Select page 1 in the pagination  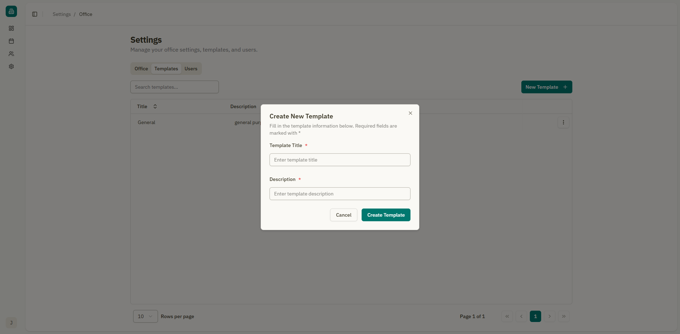[x=535, y=316]
